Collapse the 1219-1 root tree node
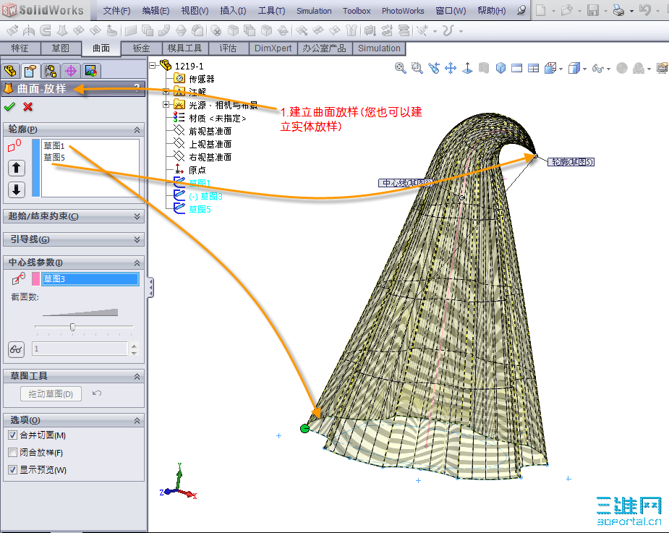 (x=153, y=66)
